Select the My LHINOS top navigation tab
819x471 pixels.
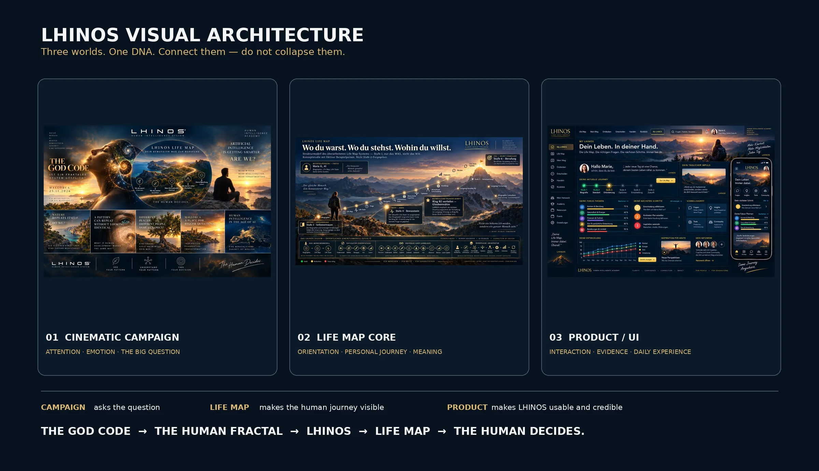[x=657, y=132]
